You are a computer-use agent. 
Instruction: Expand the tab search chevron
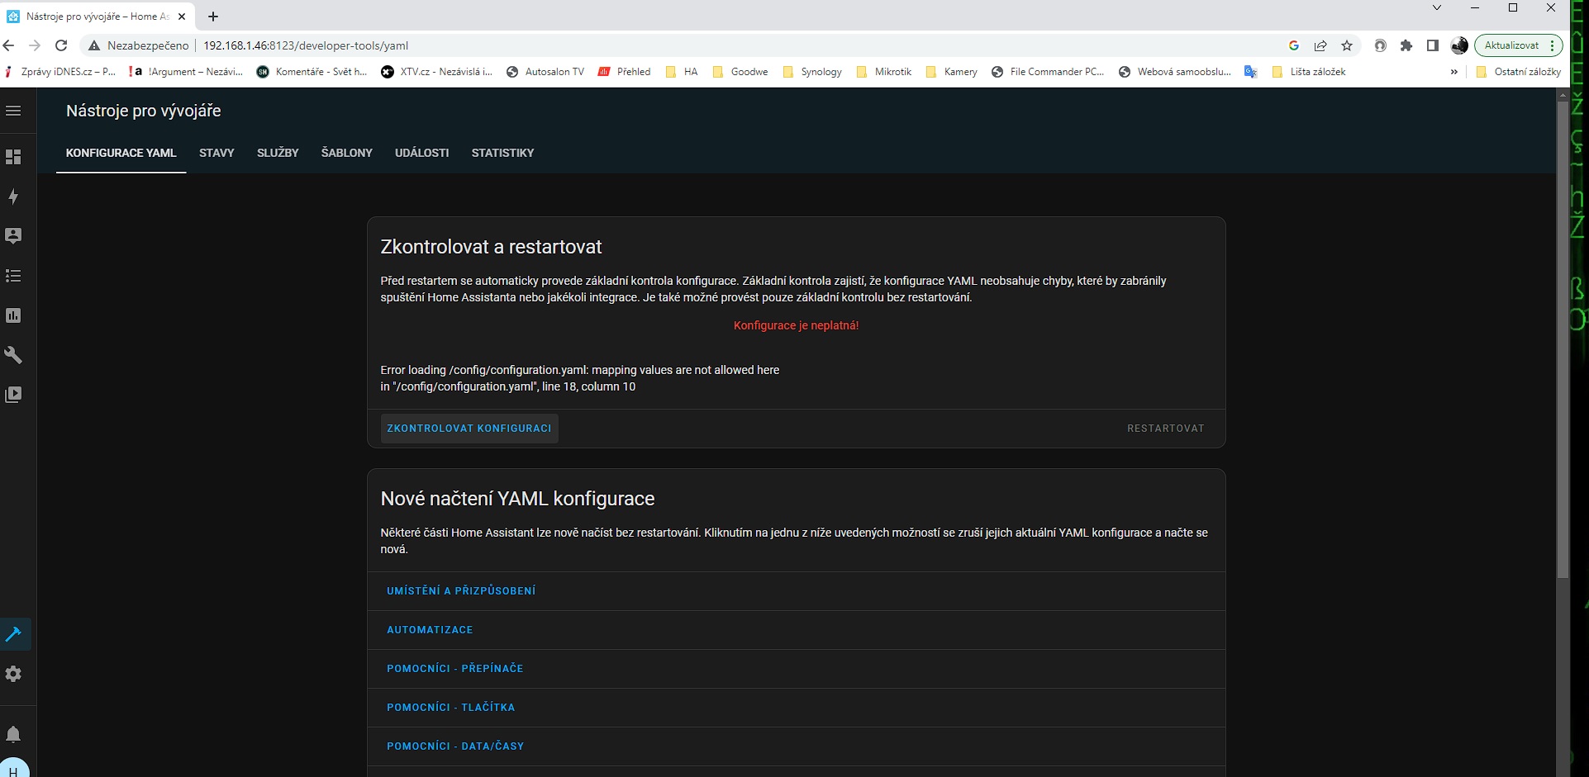[1437, 8]
